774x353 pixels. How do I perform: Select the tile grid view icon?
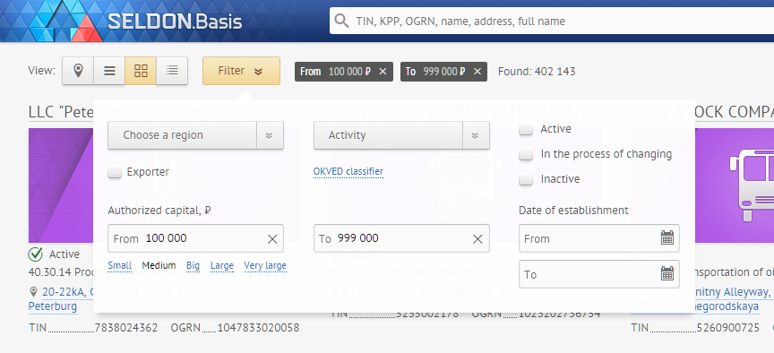(141, 71)
